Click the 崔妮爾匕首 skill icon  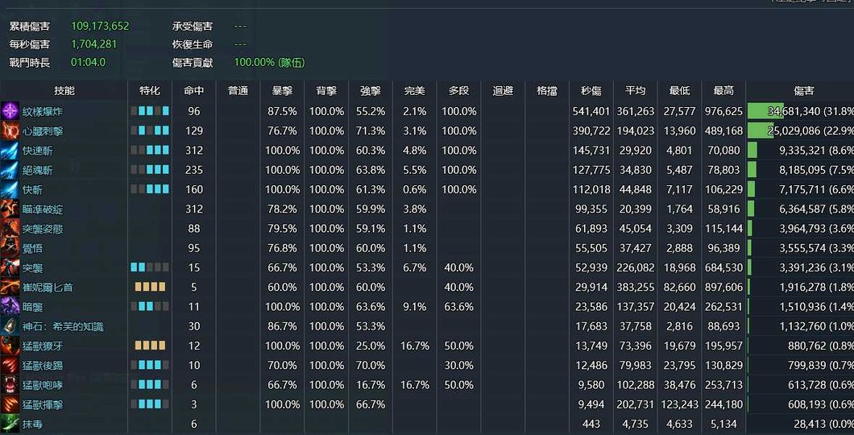coord(10,287)
